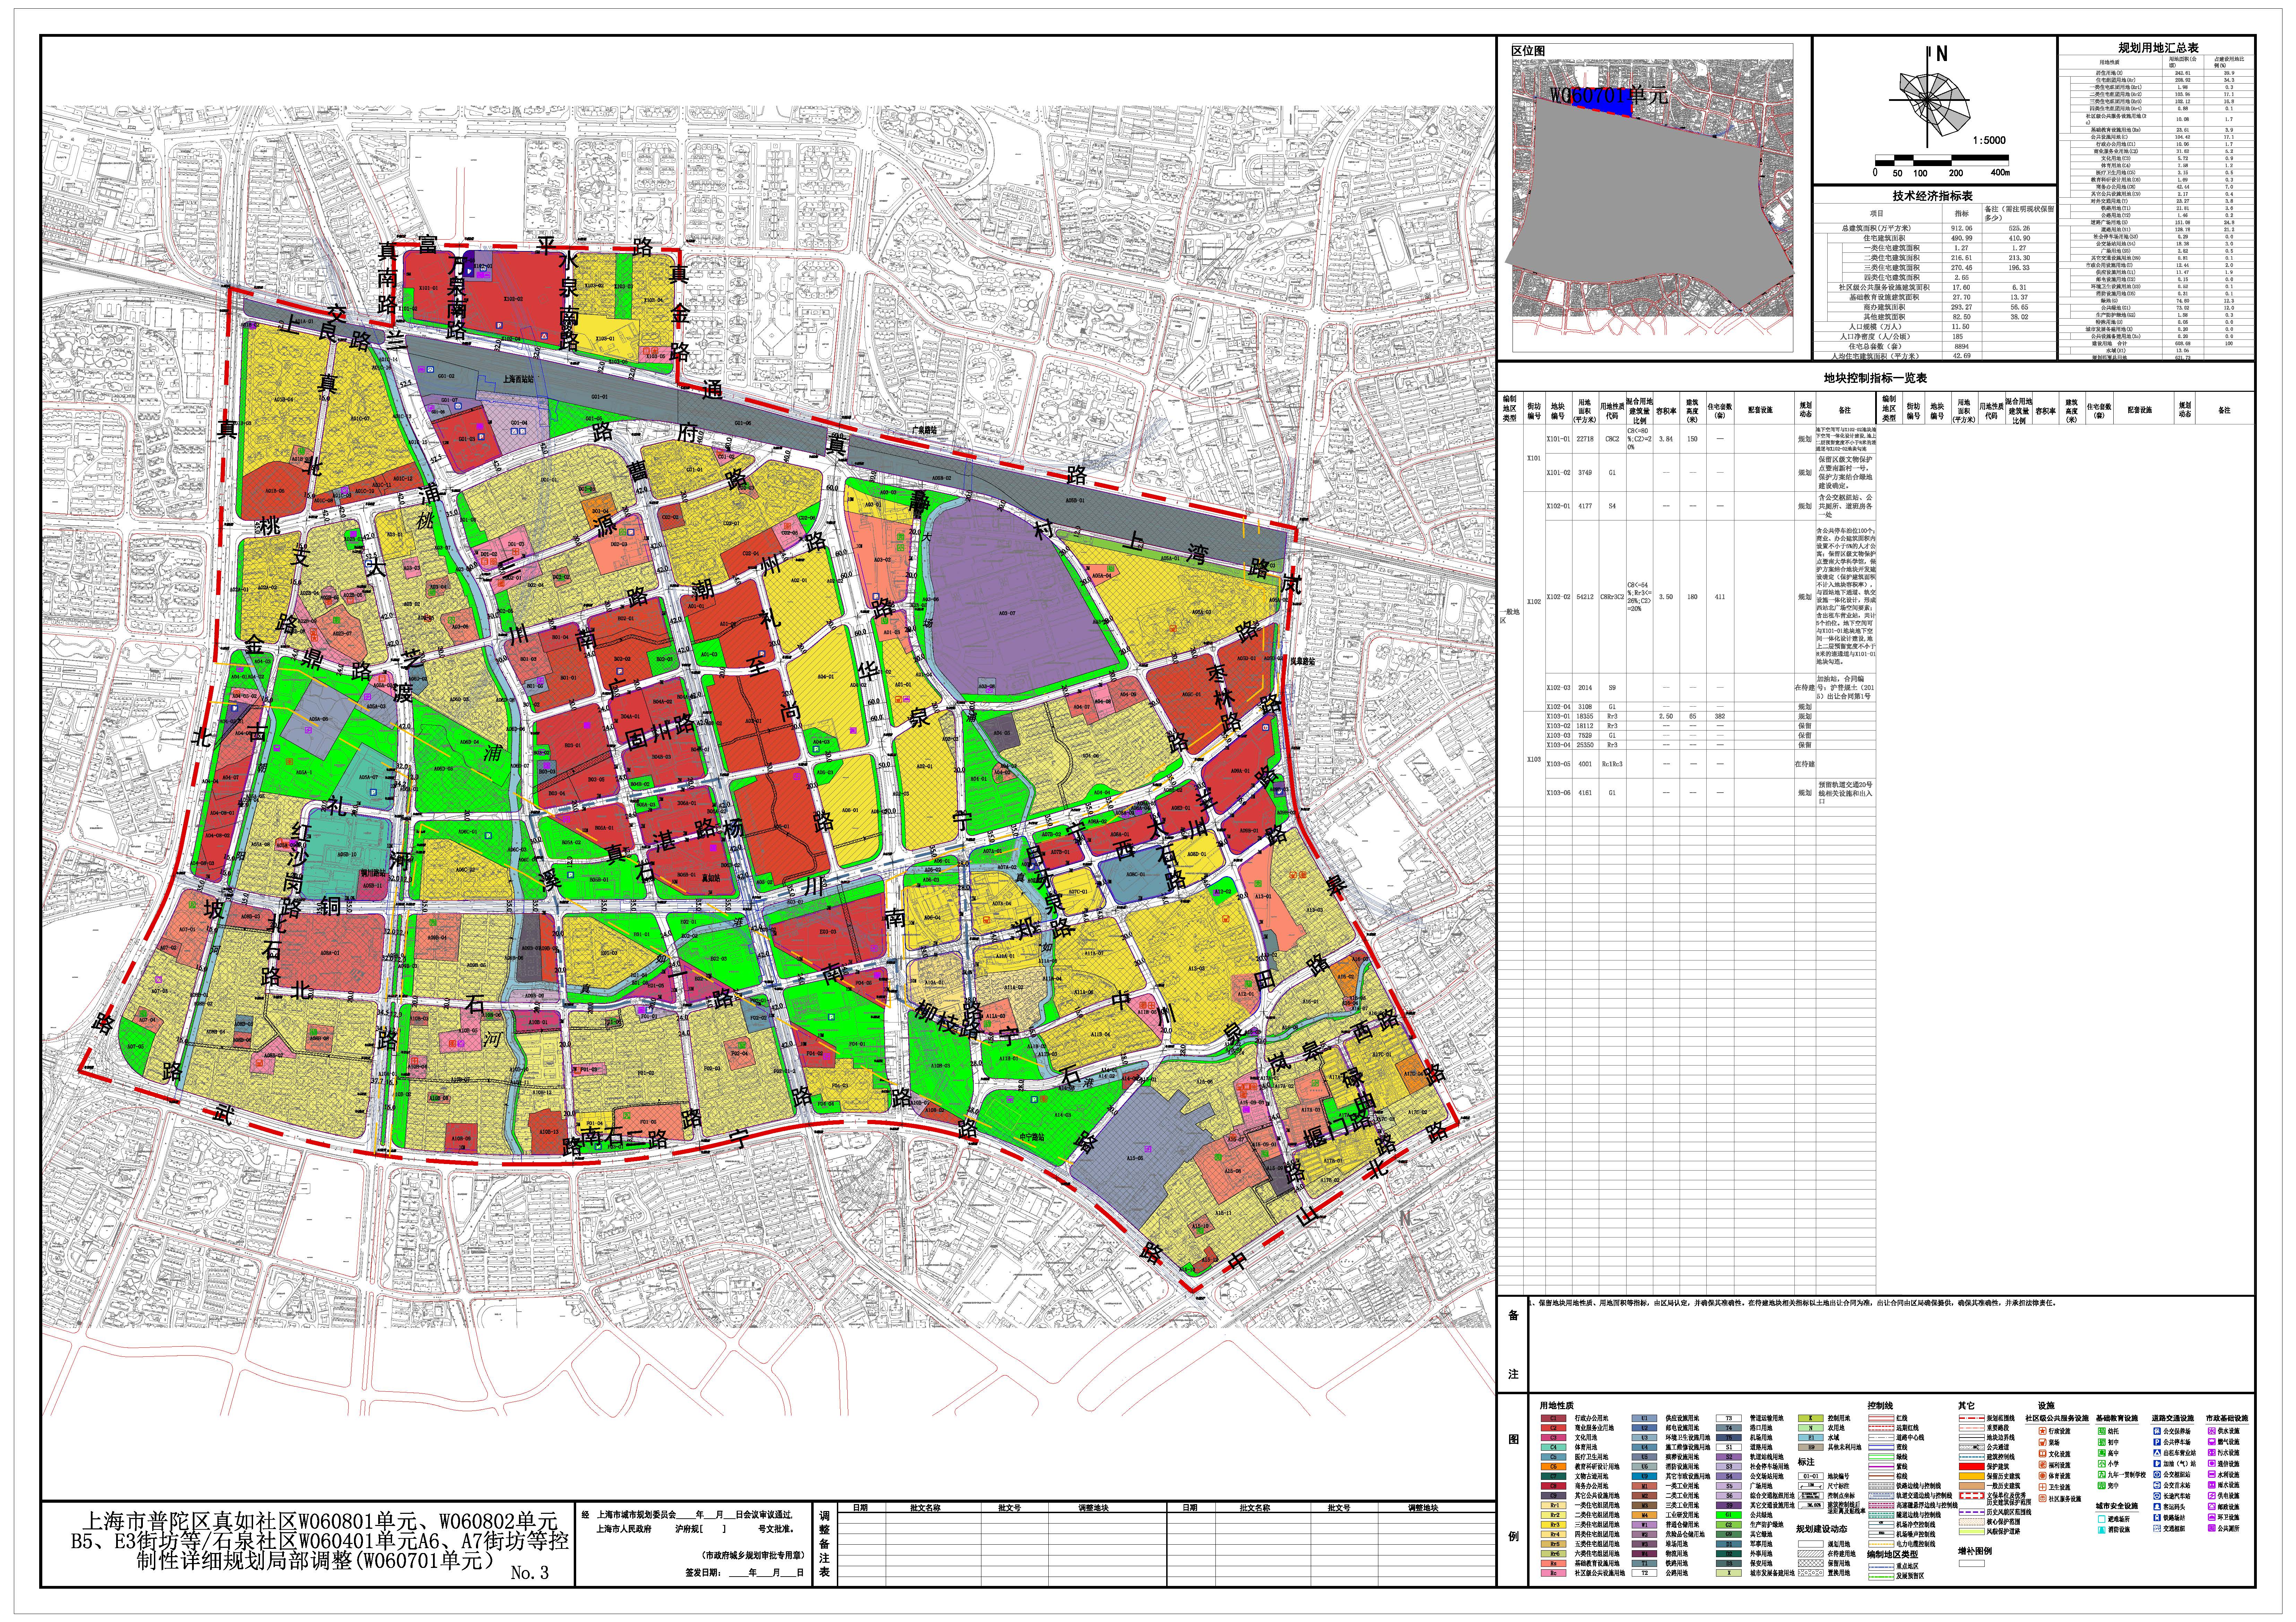Image resolution: width=2296 pixels, height=1622 pixels.
Task: Click the 加油（气）站 icon in the legend
Action: 2157,1464
